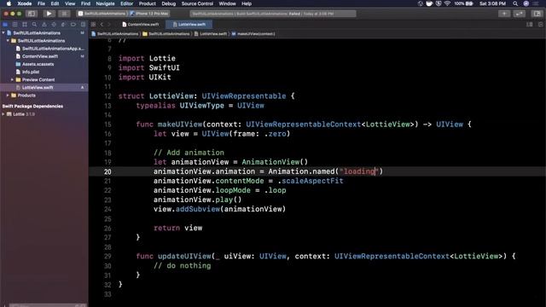546x307 pixels.
Task: Open Info.plist in the navigator
Action: point(27,72)
